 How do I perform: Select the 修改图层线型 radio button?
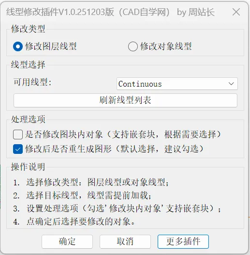tap(18, 46)
